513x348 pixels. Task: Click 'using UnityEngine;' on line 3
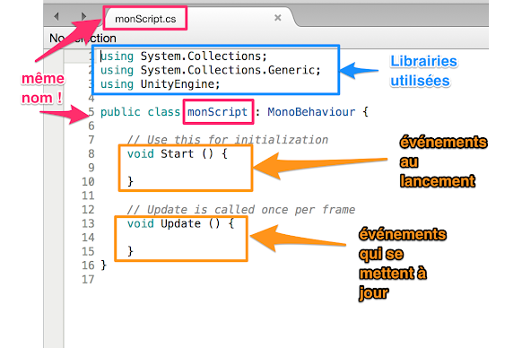pos(160,84)
